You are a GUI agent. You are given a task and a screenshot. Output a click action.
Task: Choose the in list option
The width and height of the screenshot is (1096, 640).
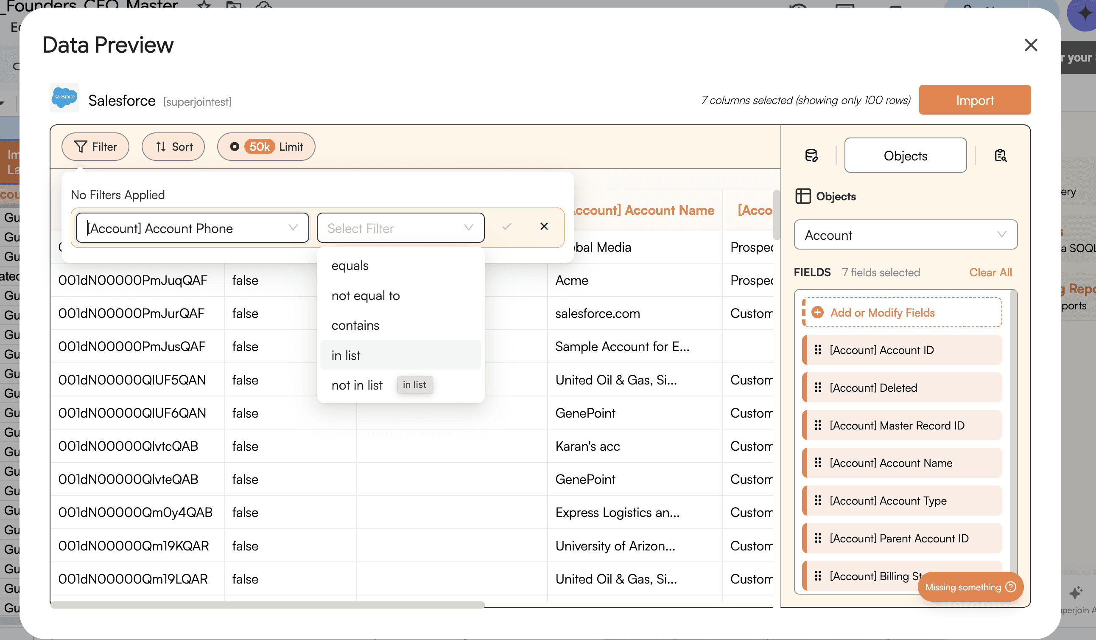(400, 355)
